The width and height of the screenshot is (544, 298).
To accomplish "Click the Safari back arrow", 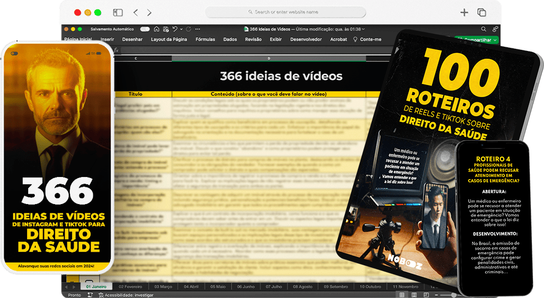I will click(136, 12).
